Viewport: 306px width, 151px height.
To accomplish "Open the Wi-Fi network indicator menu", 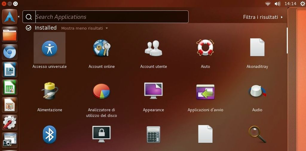I will [x=268, y=4].
